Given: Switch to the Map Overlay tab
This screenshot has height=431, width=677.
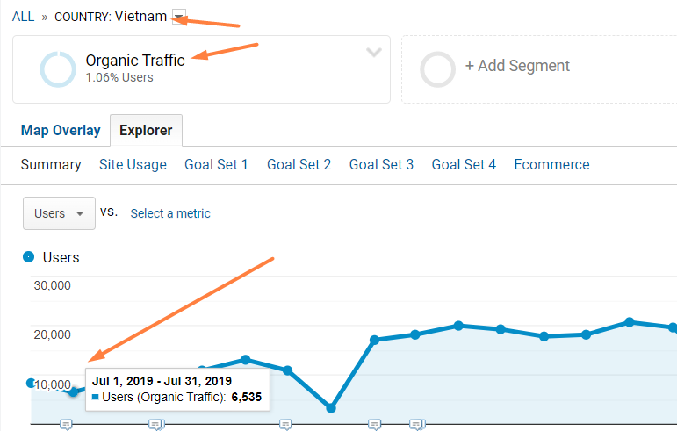Looking at the screenshot, I should [61, 130].
